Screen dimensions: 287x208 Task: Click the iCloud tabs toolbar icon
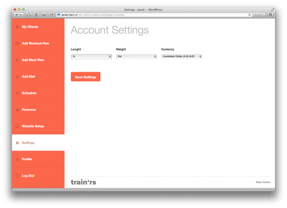pos(29,15)
